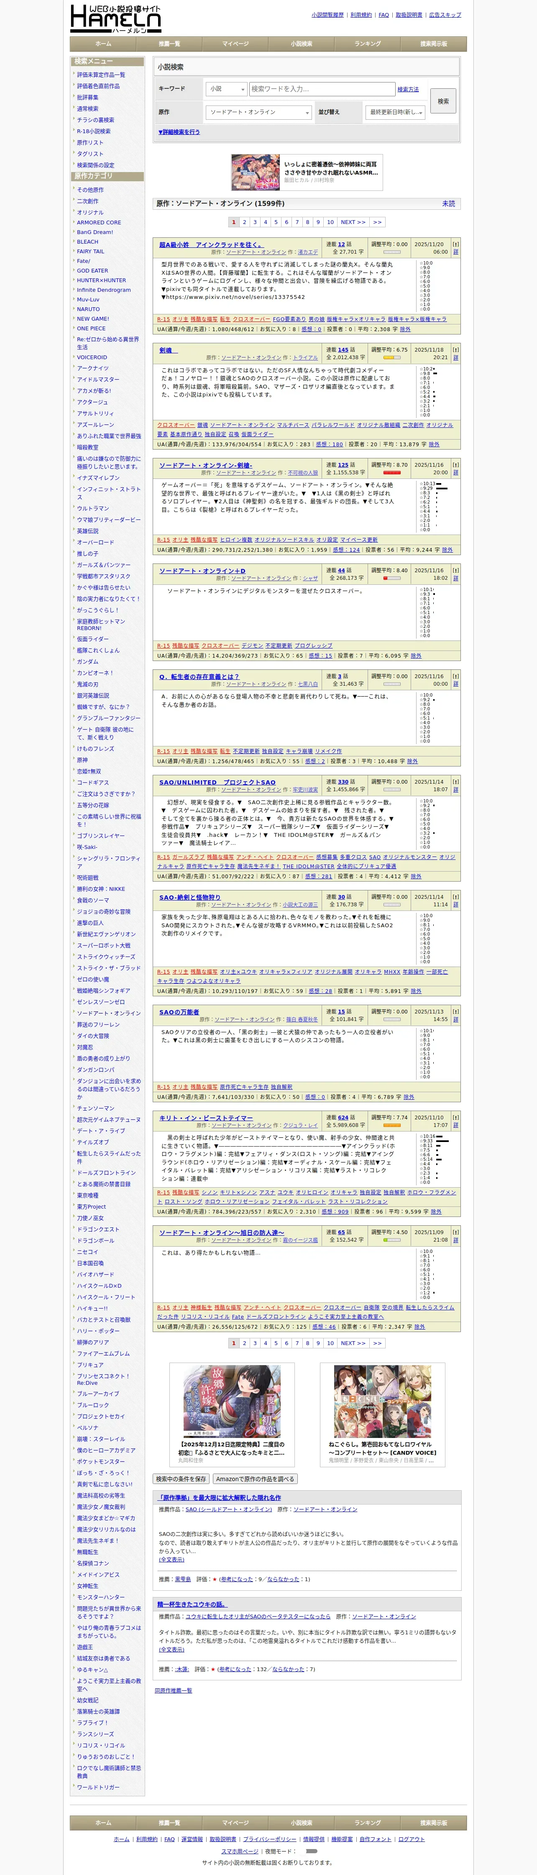Image resolution: width=537 pixels, height=1875 pixels.
Task: Click the [!] icon for Q.転生者の存在意義とは?
Action: [x=455, y=676]
